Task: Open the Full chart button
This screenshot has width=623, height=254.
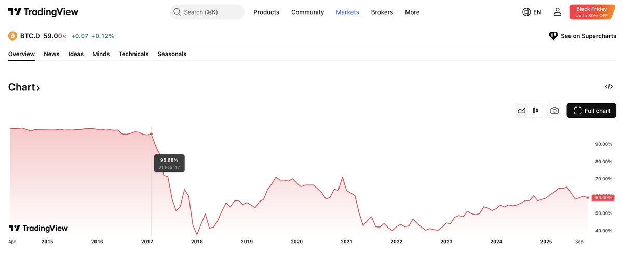Action: coord(591,111)
